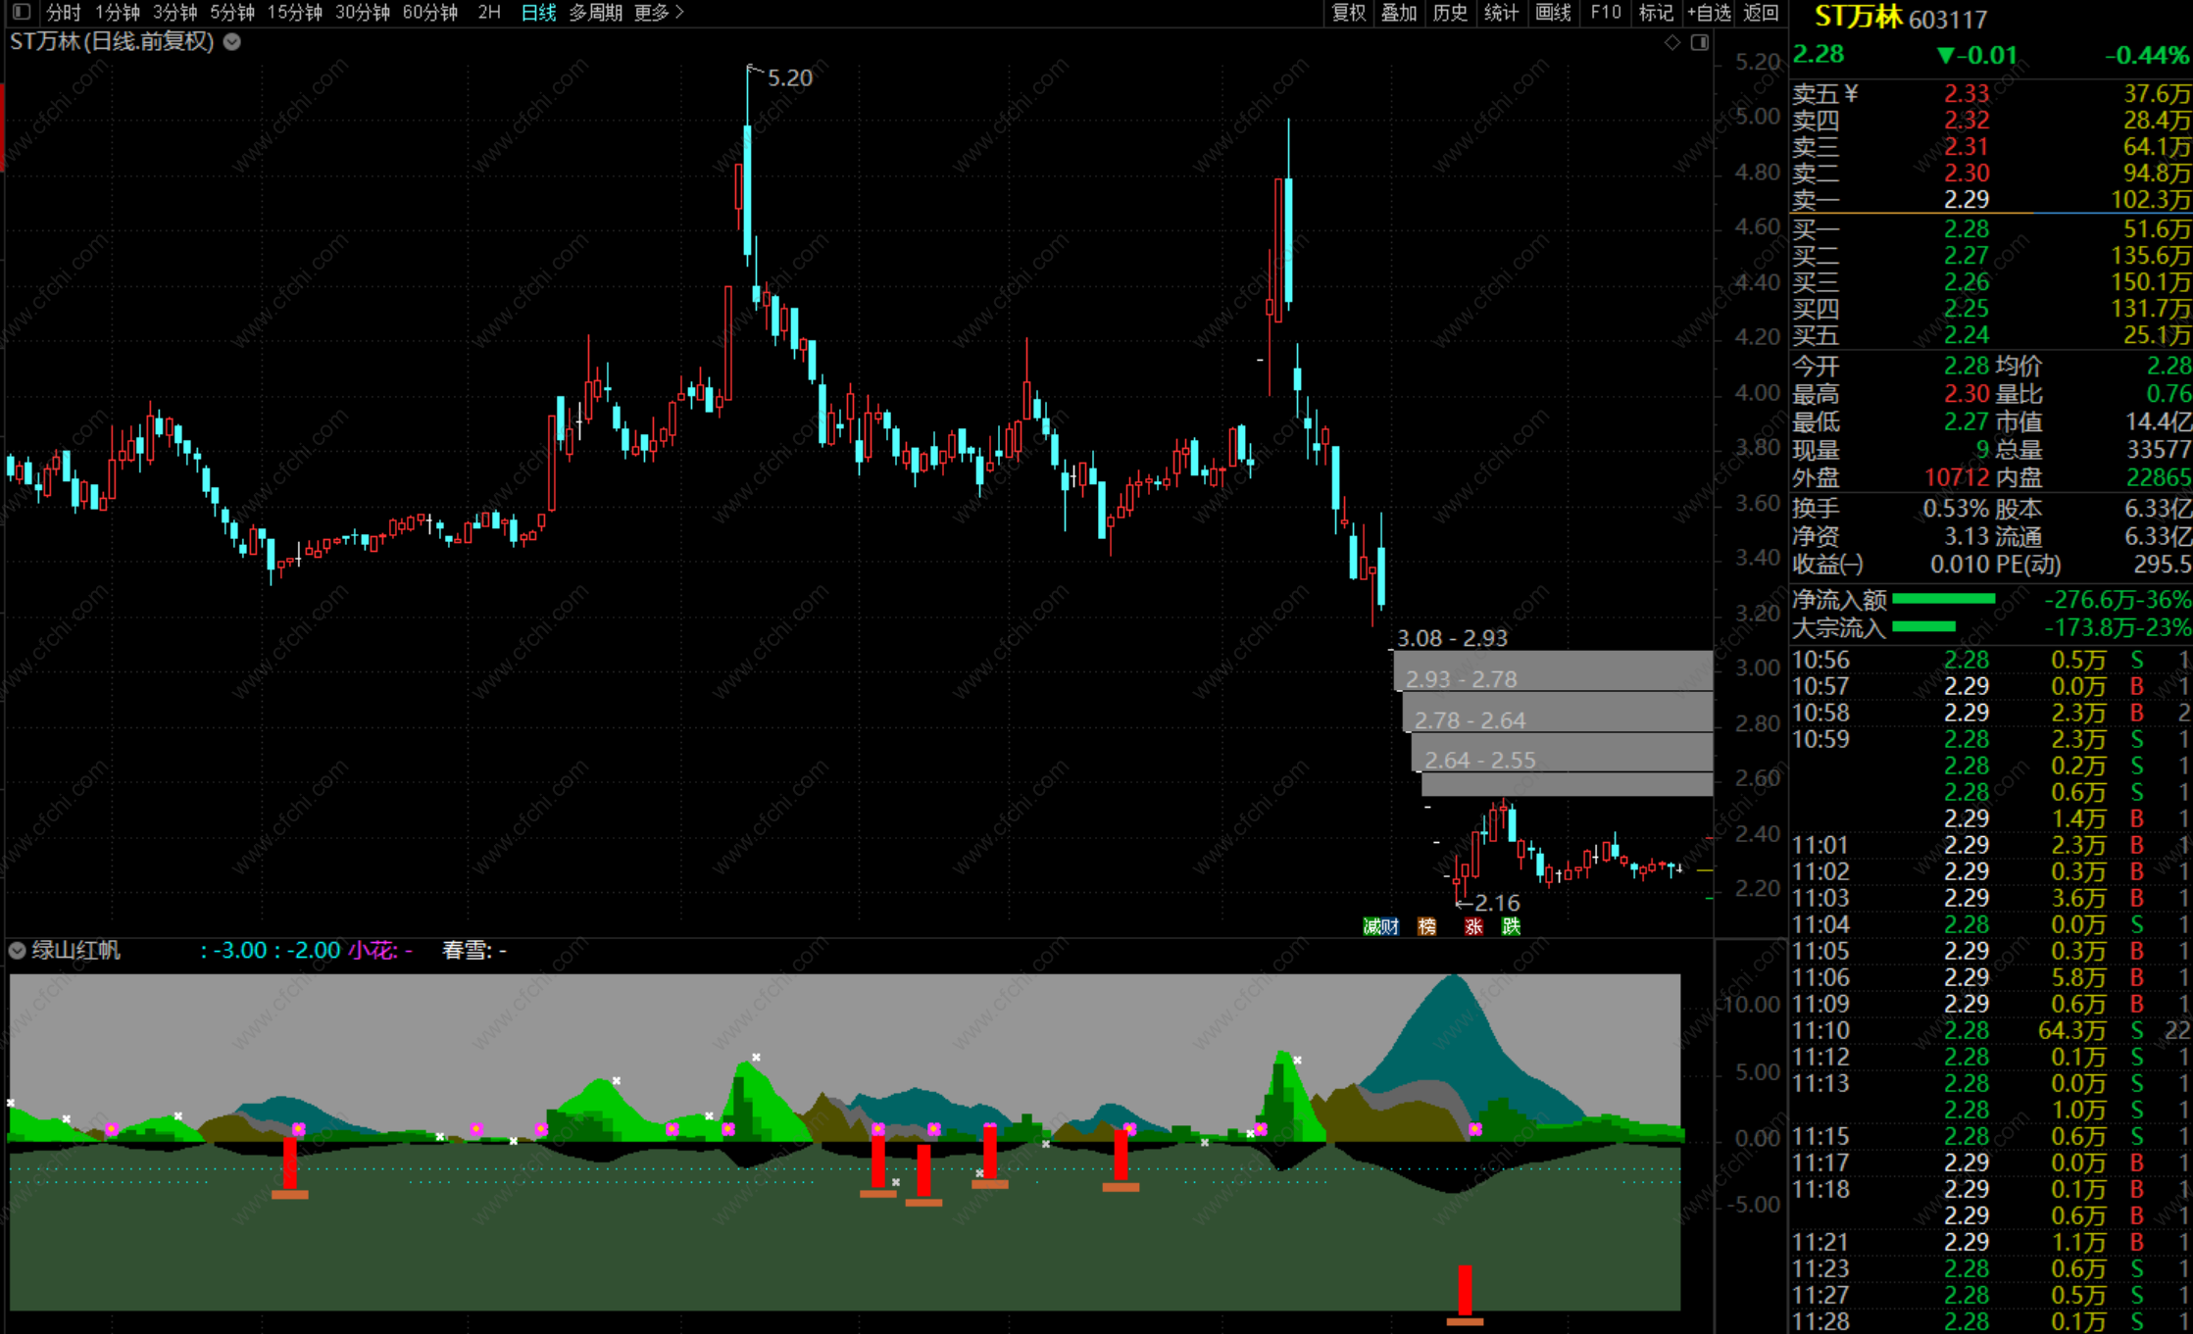
Task: Open F10 company info
Action: pyautogui.click(x=1606, y=13)
